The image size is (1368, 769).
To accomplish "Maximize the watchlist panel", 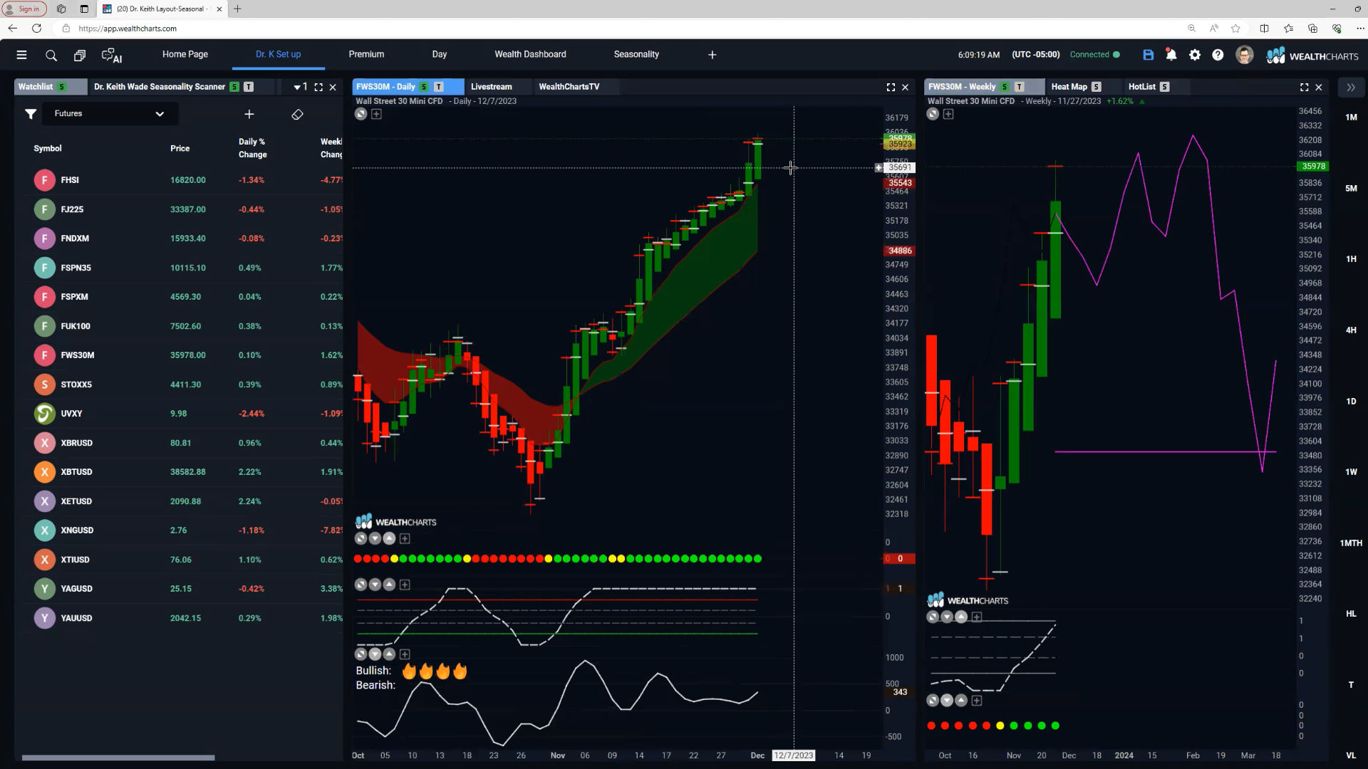I will pyautogui.click(x=318, y=87).
